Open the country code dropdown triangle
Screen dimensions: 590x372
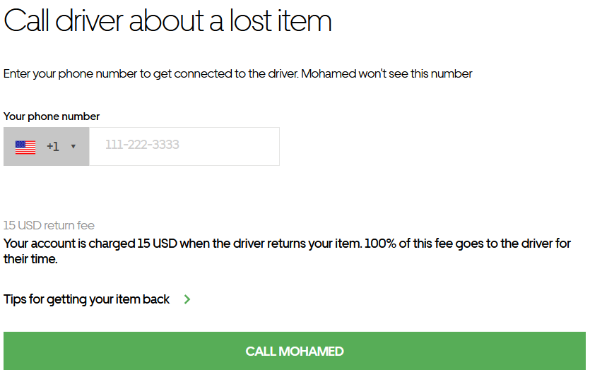coord(73,147)
